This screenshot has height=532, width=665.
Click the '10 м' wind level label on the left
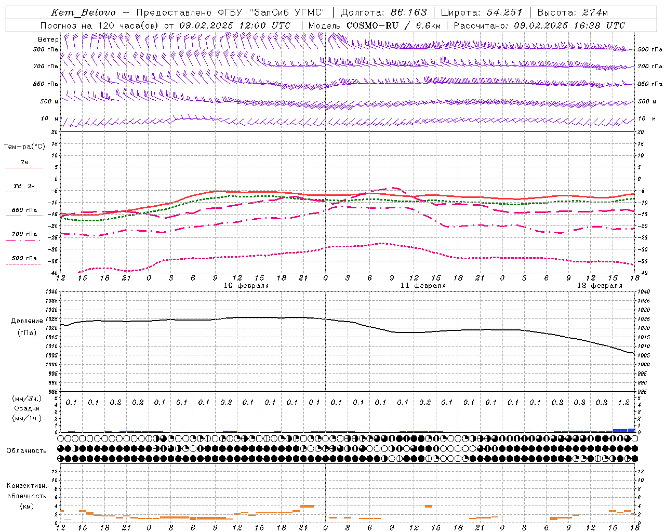[x=49, y=118]
